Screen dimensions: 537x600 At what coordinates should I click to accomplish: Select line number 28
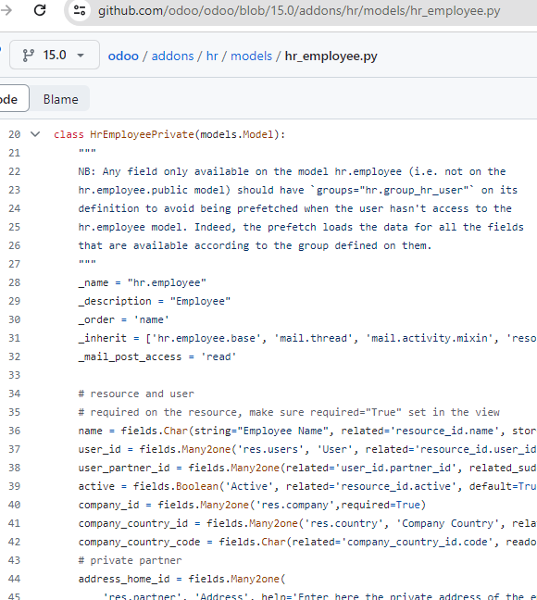15,282
